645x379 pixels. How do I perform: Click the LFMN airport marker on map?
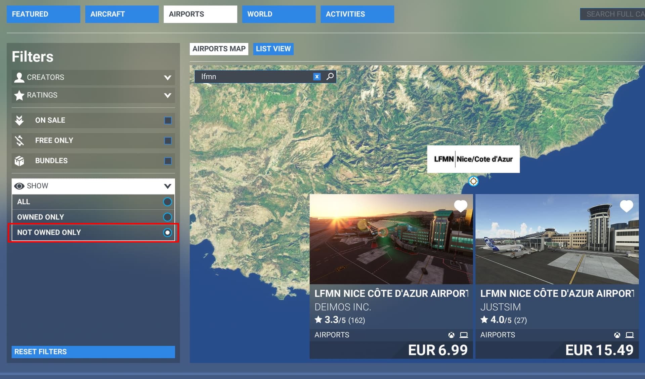click(x=473, y=181)
